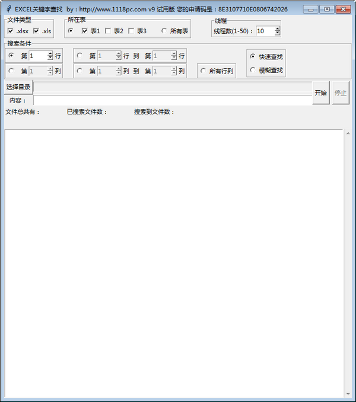
Task: Click inside the results list area
Action: pos(174,264)
